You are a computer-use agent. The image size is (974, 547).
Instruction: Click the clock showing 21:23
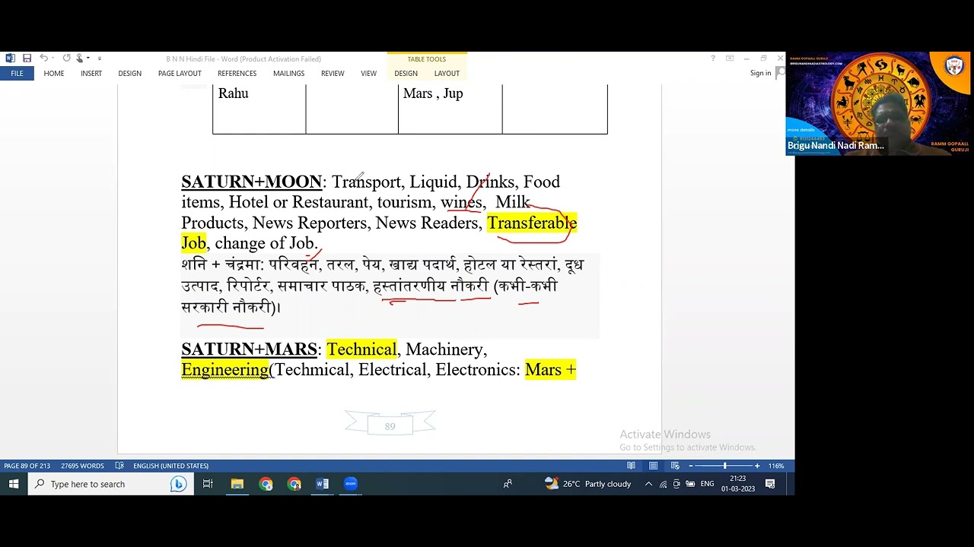(x=738, y=484)
